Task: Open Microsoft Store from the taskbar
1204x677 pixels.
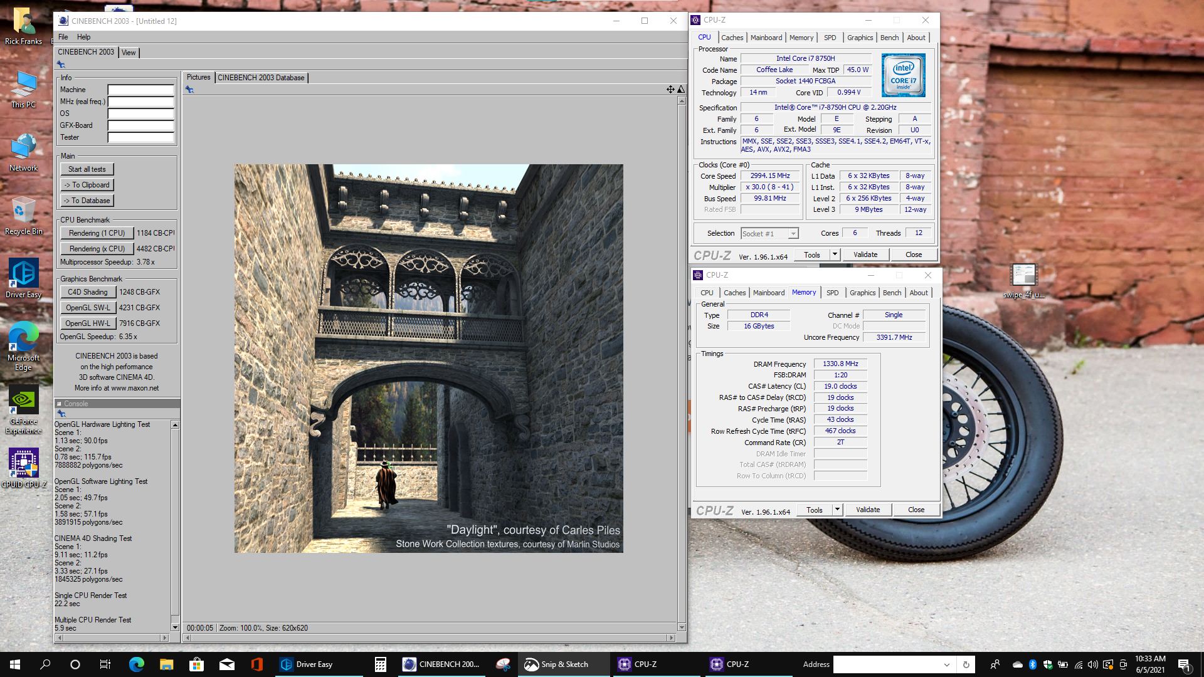Action: [196, 664]
